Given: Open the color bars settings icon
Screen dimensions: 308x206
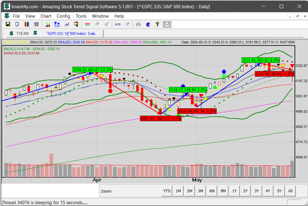Looking at the screenshot, I should [27, 24].
